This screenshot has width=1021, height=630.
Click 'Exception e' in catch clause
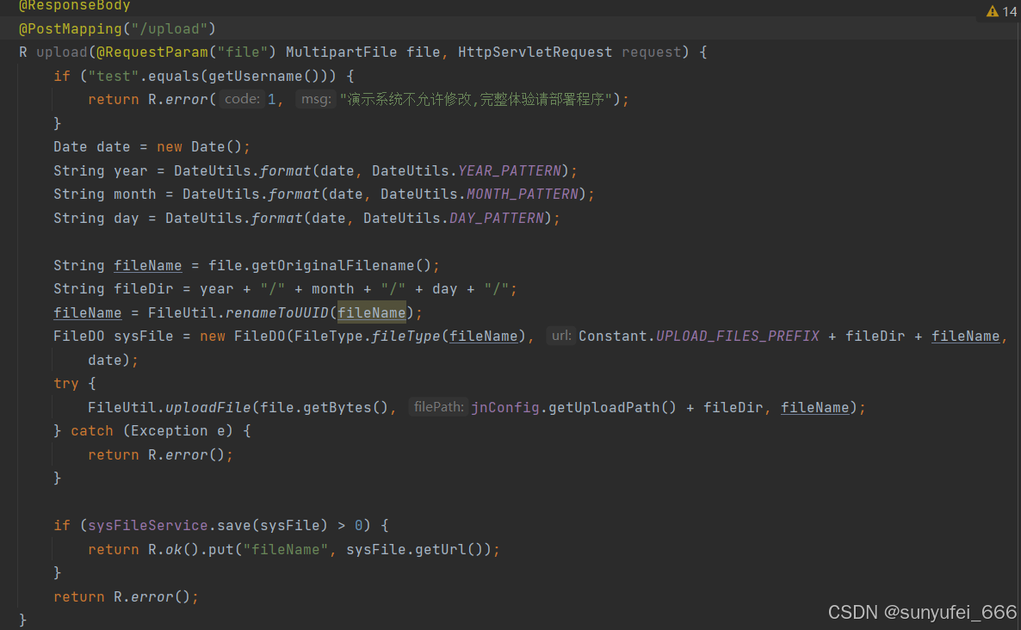point(177,431)
